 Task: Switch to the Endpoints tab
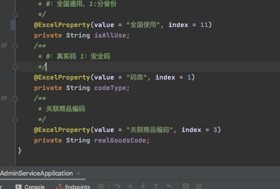pos(73,186)
